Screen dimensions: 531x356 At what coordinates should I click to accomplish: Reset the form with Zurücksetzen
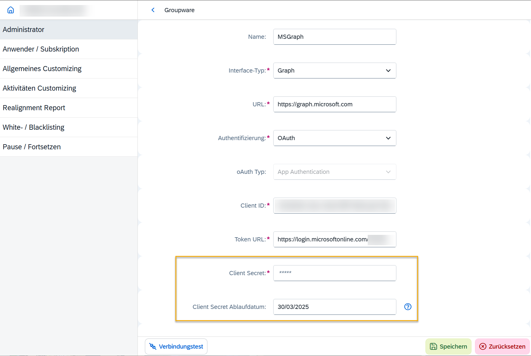pyautogui.click(x=502, y=347)
